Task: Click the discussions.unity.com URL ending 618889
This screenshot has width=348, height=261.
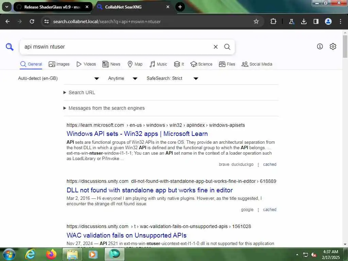Action: pos(171,181)
